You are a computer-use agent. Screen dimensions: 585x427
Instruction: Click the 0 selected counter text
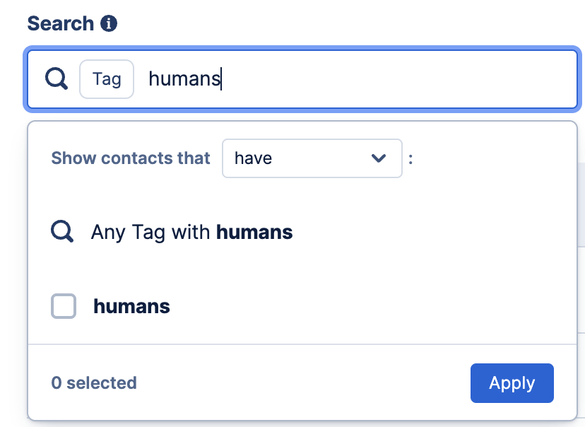point(94,383)
